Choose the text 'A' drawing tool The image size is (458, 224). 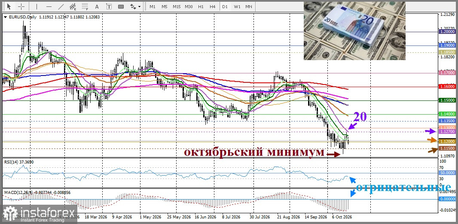[x=97, y=6]
